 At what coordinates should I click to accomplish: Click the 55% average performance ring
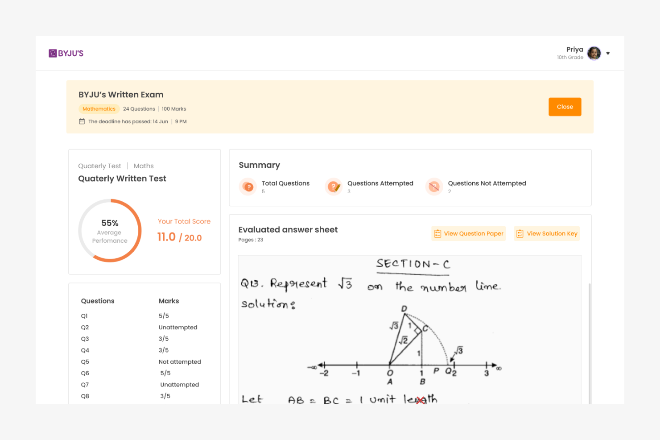pyautogui.click(x=110, y=231)
